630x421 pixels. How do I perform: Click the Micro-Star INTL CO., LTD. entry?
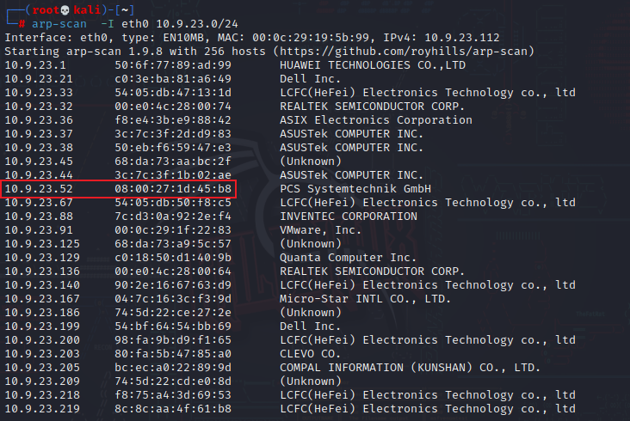(x=365, y=299)
